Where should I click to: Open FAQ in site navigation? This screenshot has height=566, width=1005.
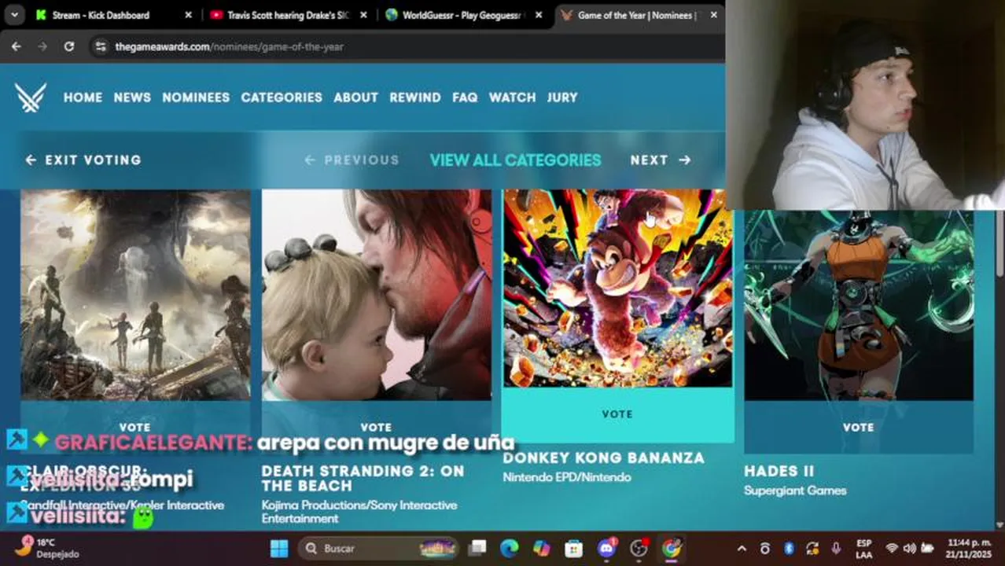point(465,97)
